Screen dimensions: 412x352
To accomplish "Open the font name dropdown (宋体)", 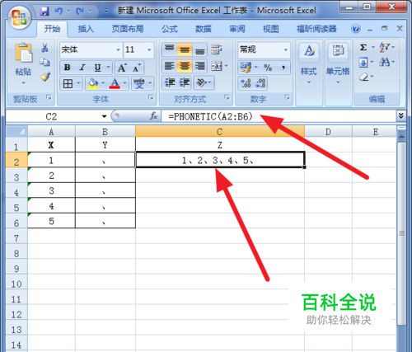I will click(x=118, y=49).
